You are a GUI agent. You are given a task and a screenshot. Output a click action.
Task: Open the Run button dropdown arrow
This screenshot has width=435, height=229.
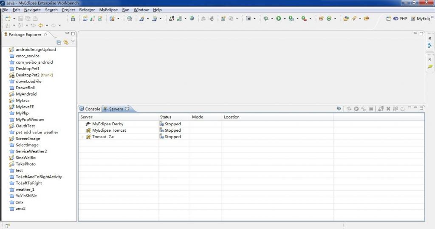(x=285, y=19)
